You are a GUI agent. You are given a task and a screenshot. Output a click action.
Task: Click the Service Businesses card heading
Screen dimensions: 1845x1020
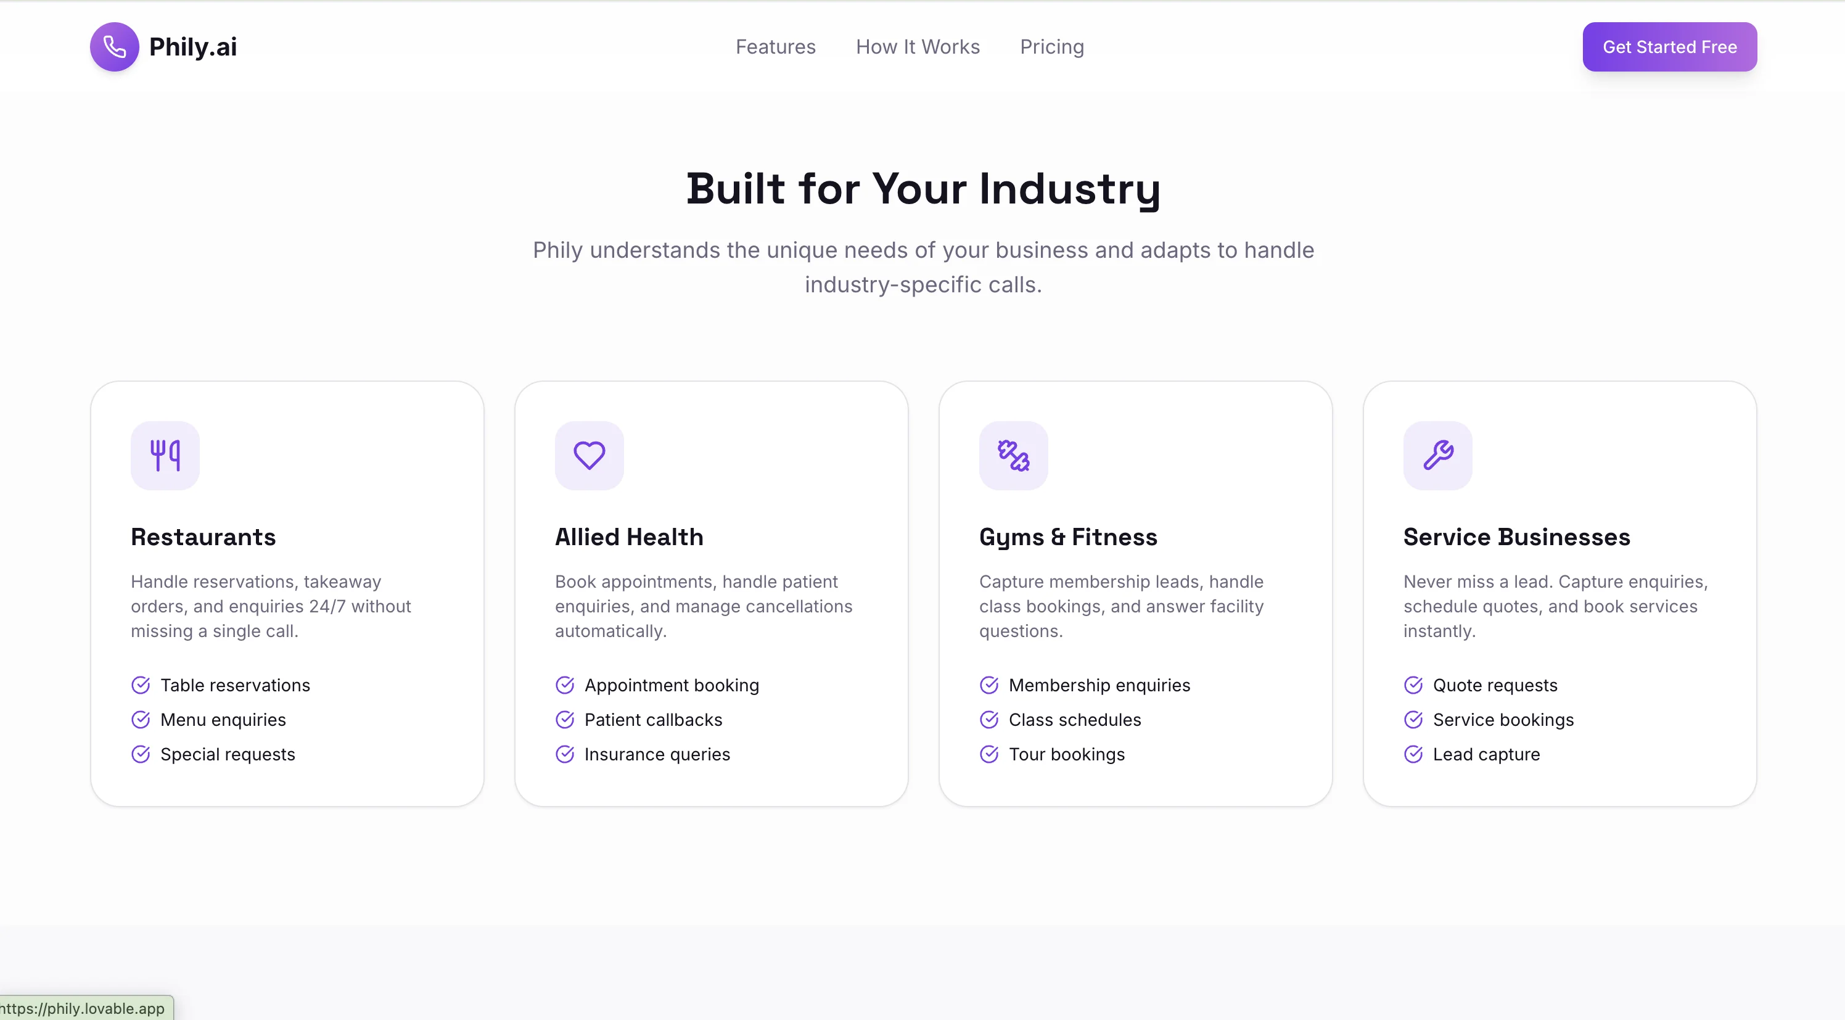[1516, 537]
